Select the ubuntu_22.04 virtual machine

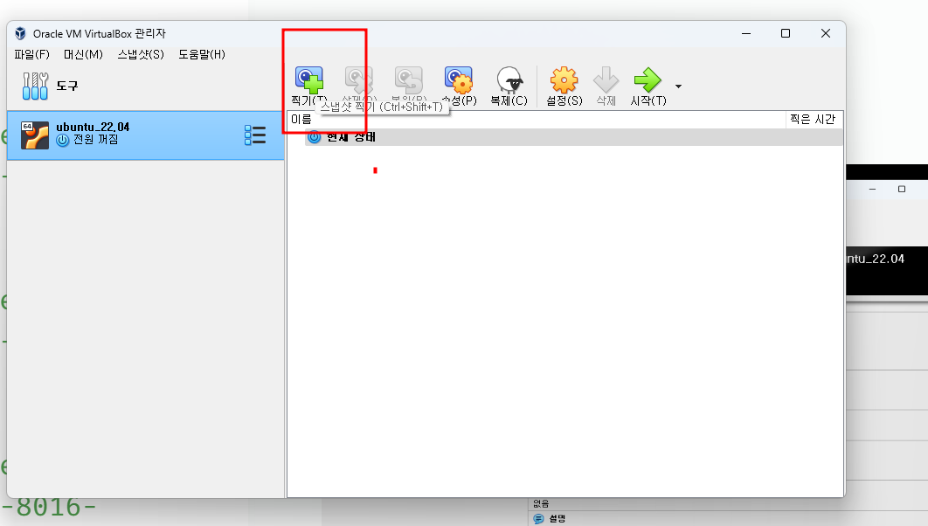146,135
